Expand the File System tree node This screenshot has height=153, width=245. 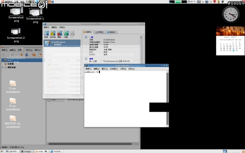coord(2,67)
